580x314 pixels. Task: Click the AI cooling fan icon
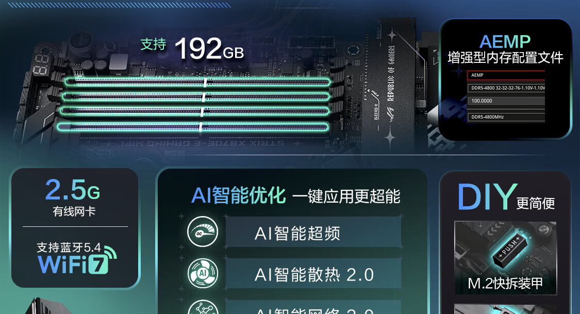point(202,273)
